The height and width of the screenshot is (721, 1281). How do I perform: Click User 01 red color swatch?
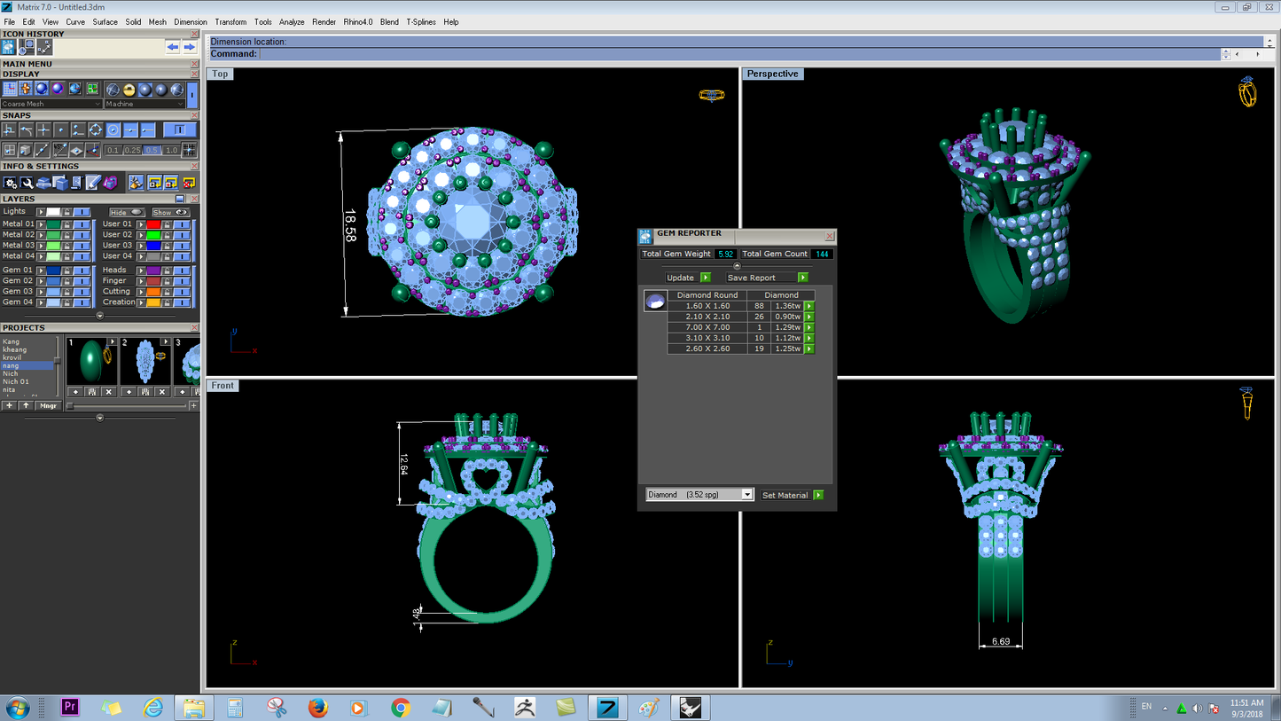point(153,224)
